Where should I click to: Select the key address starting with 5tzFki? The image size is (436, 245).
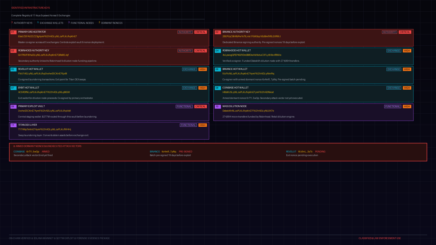coord(249,73)
